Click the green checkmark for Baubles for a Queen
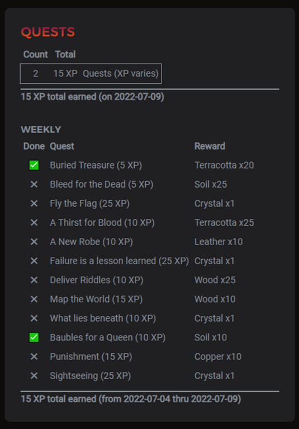Image resolution: width=299 pixels, height=429 pixels. coord(34,337)
